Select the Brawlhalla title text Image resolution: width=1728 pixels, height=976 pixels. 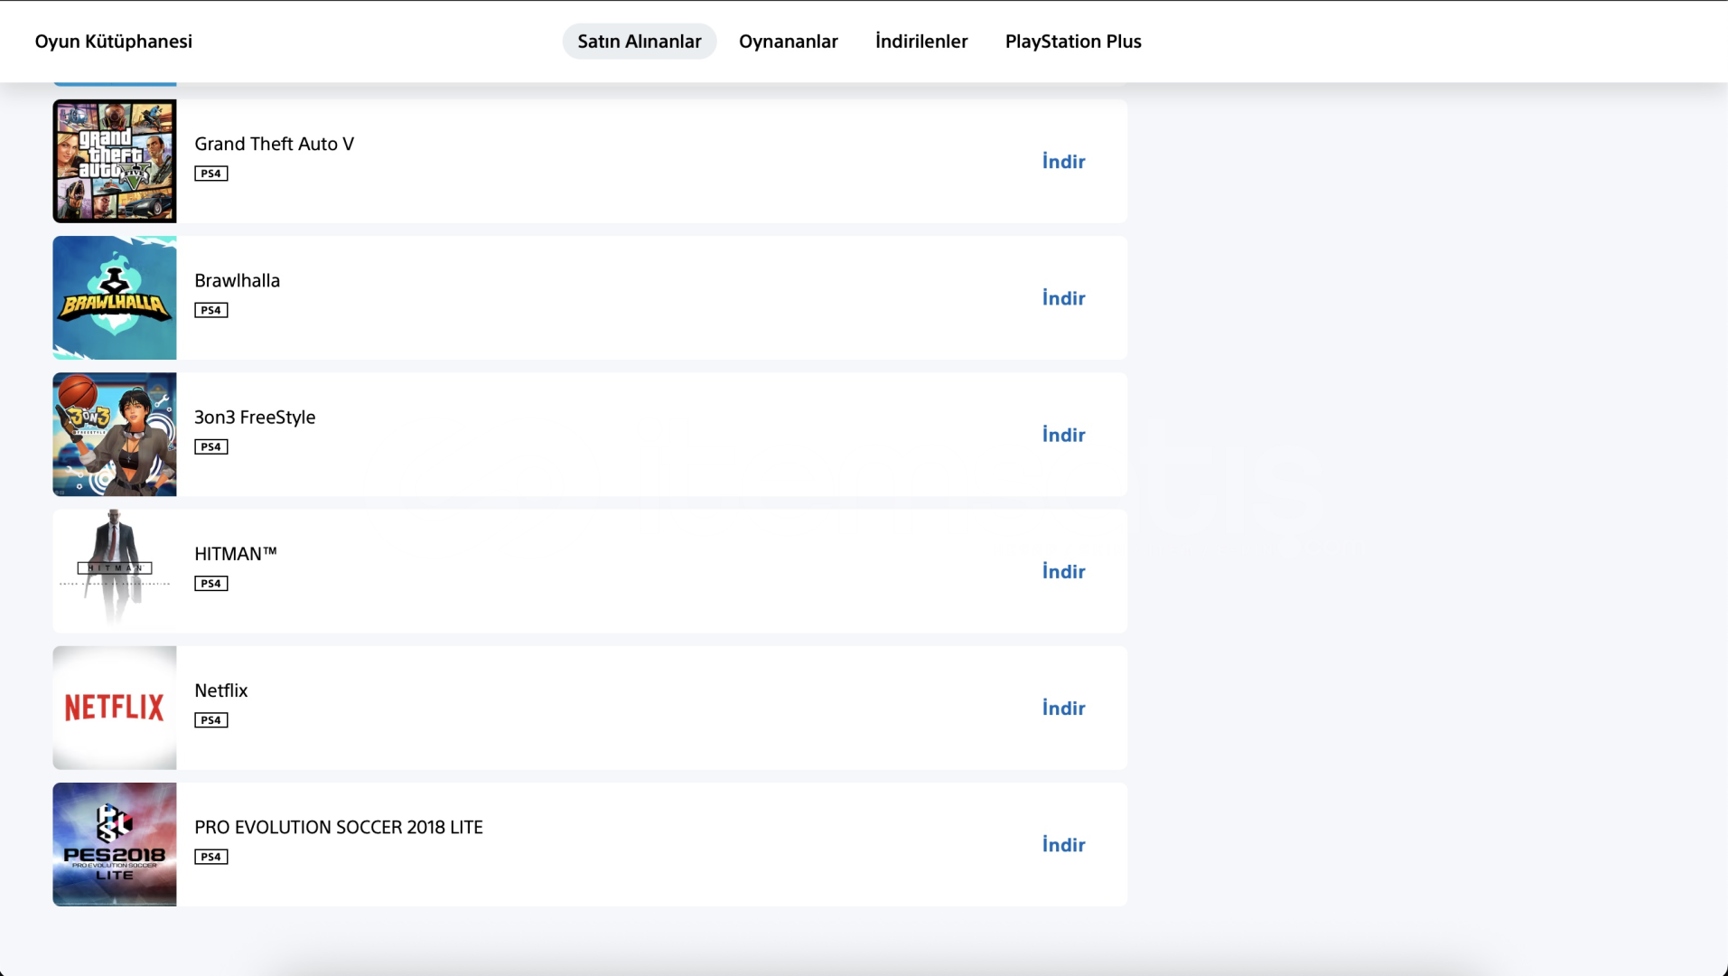tap(237, 280)
